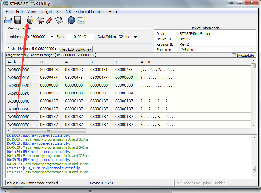
Task: Click memory table scroll down arrow
Action: pos(253,125)
